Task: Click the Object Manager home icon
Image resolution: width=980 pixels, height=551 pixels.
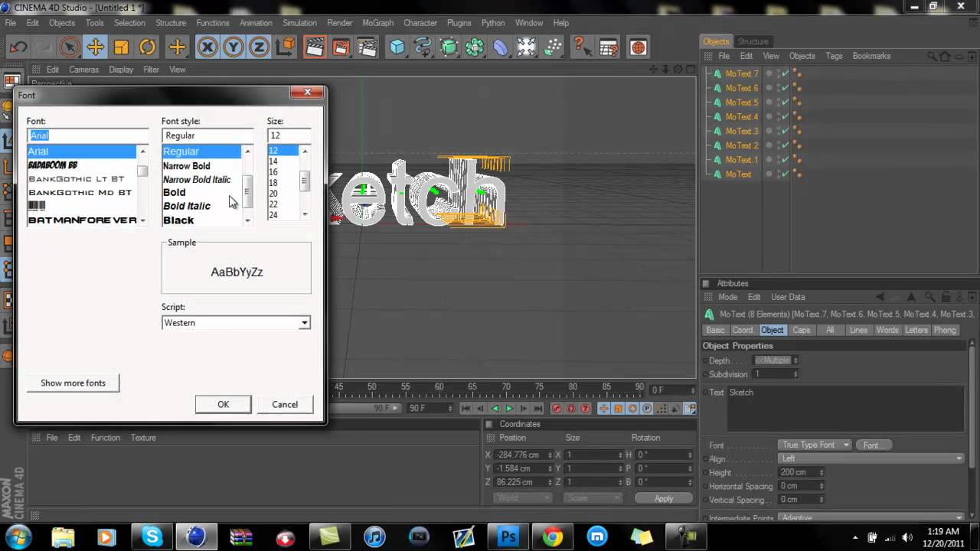Action: pos(944,56)
